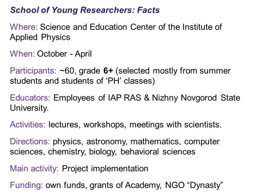The image size is (258, 193).
Task: Click on 'October - April' text
Action: pos(64,54)
